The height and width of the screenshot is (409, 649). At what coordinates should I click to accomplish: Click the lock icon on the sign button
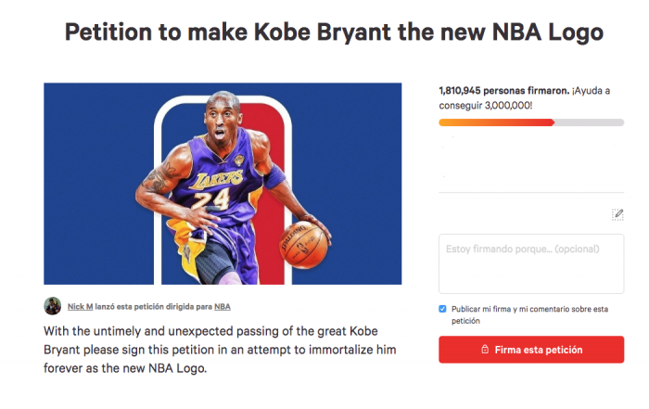coord(485,350)
